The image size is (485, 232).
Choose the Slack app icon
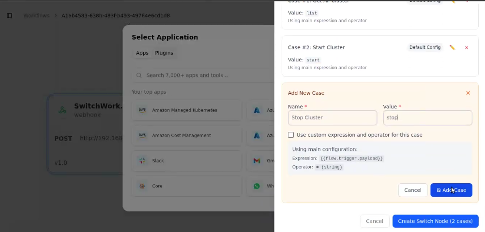[x=142, y=160]
